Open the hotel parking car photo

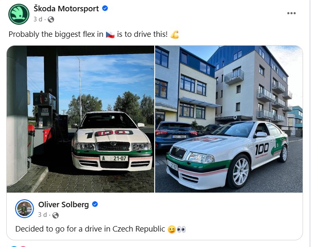pos(229,119)
